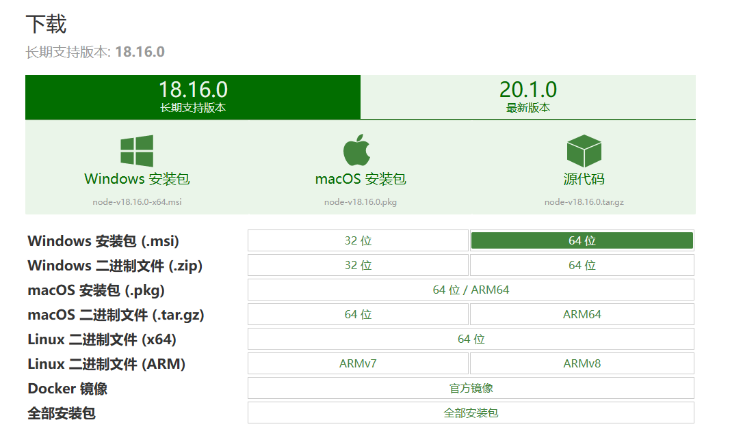Viewport: 730px width, 446px height.
Task: Download macOS .pkg 64 位 / ARM64
Action: coord(471,290)
